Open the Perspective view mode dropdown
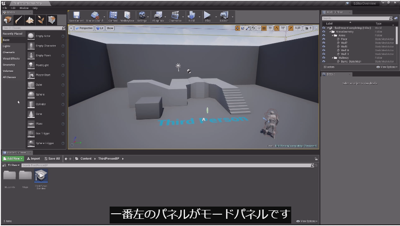The image size is (400, 226). click(x=84, y=28)
